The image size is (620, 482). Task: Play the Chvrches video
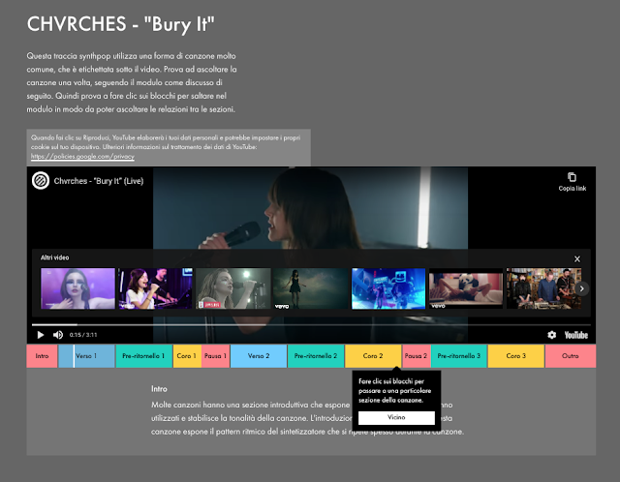(41, 335)
